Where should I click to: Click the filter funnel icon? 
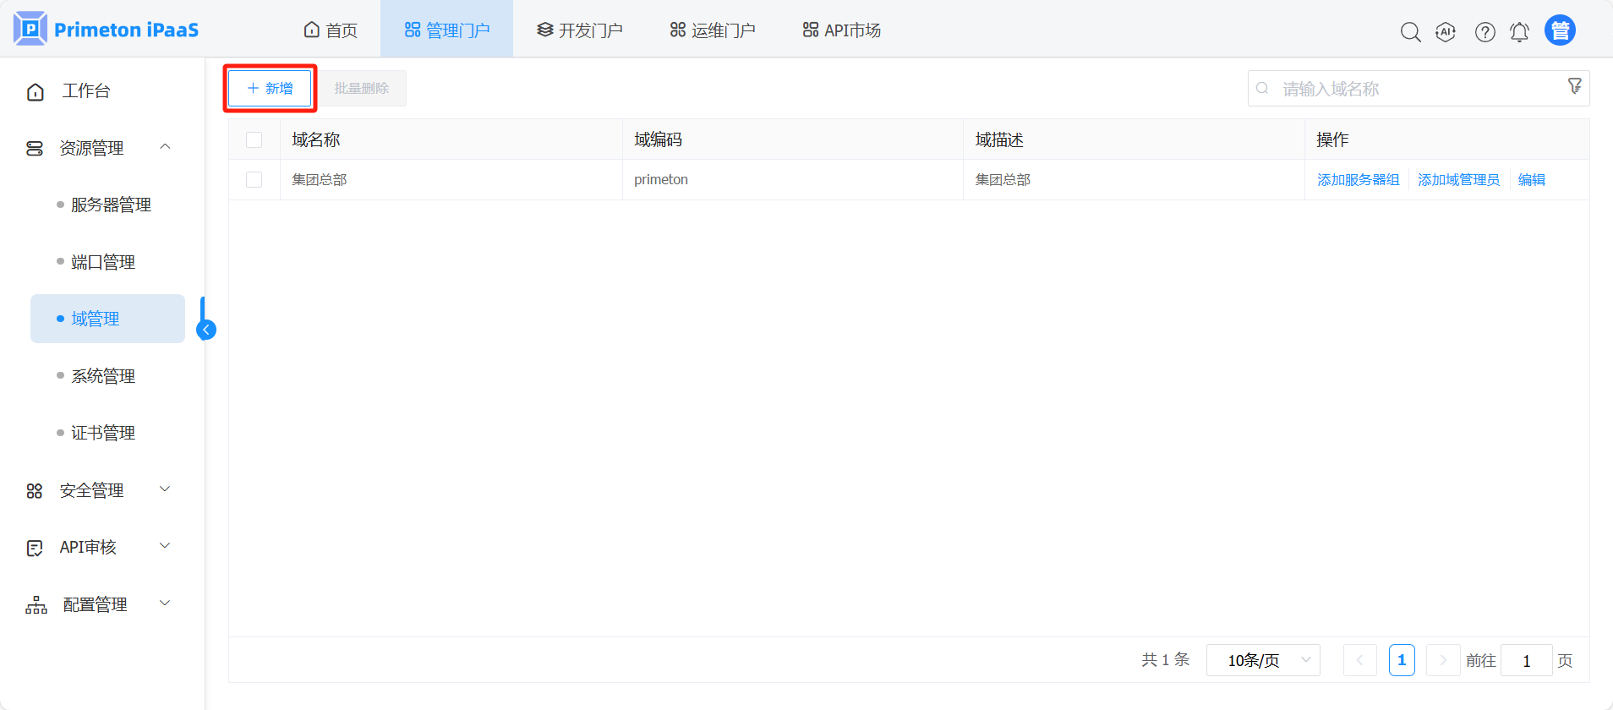[1574, 86]
